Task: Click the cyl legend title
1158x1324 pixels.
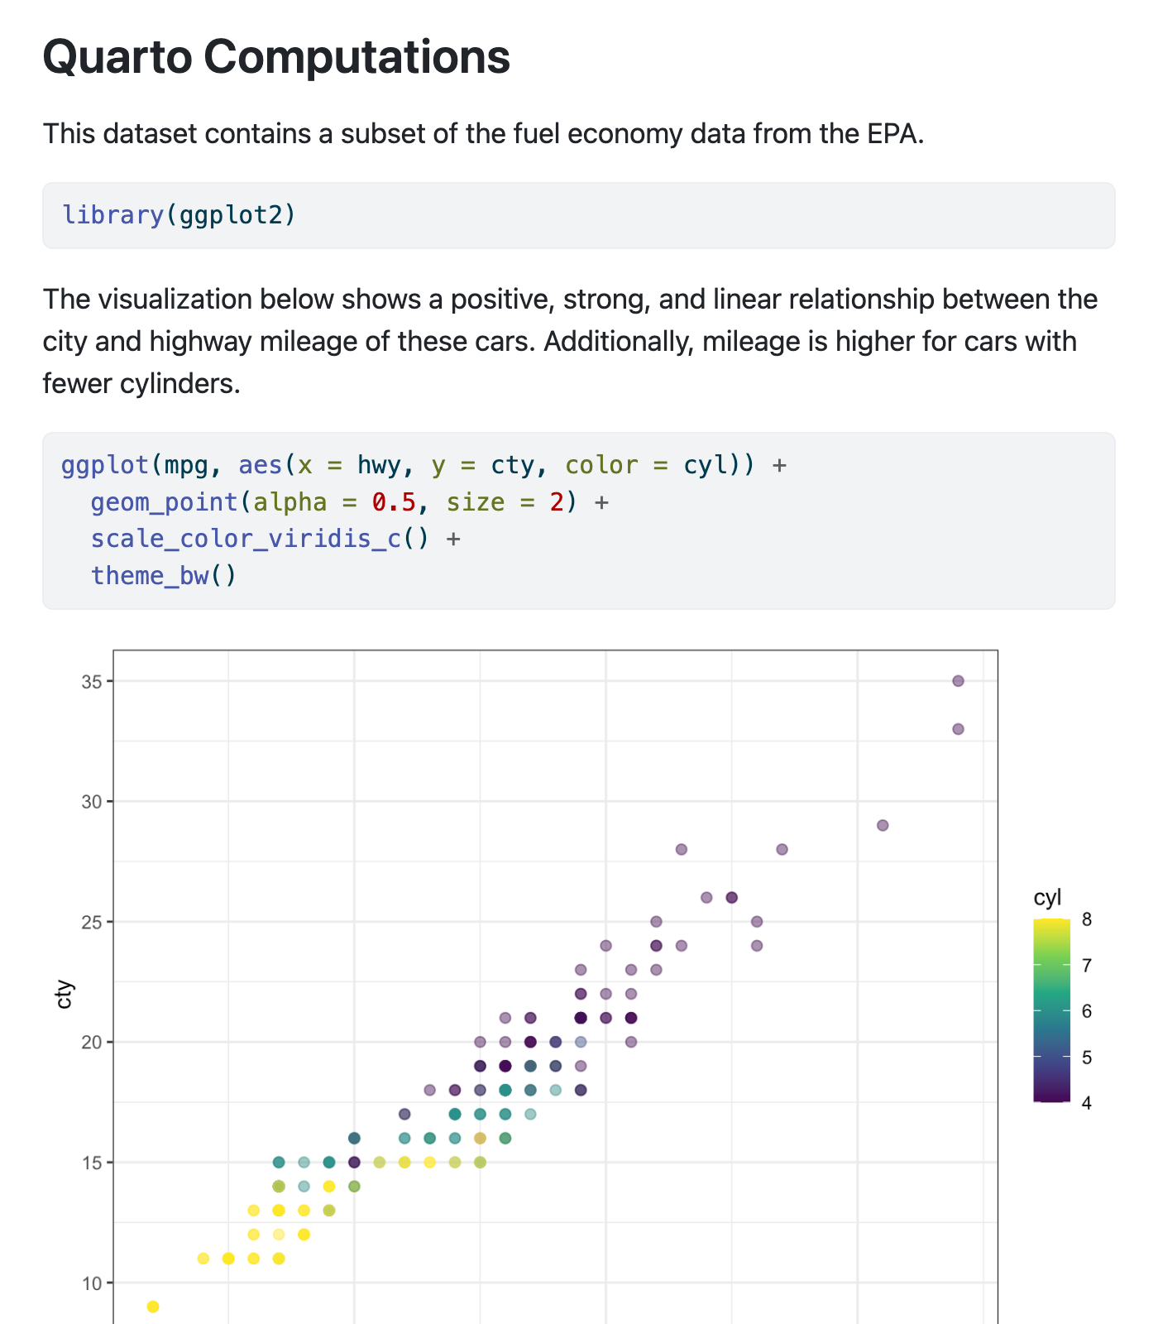Action: click(1047, 898)
